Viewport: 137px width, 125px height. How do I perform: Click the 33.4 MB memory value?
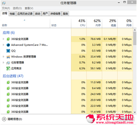point(95,57)
